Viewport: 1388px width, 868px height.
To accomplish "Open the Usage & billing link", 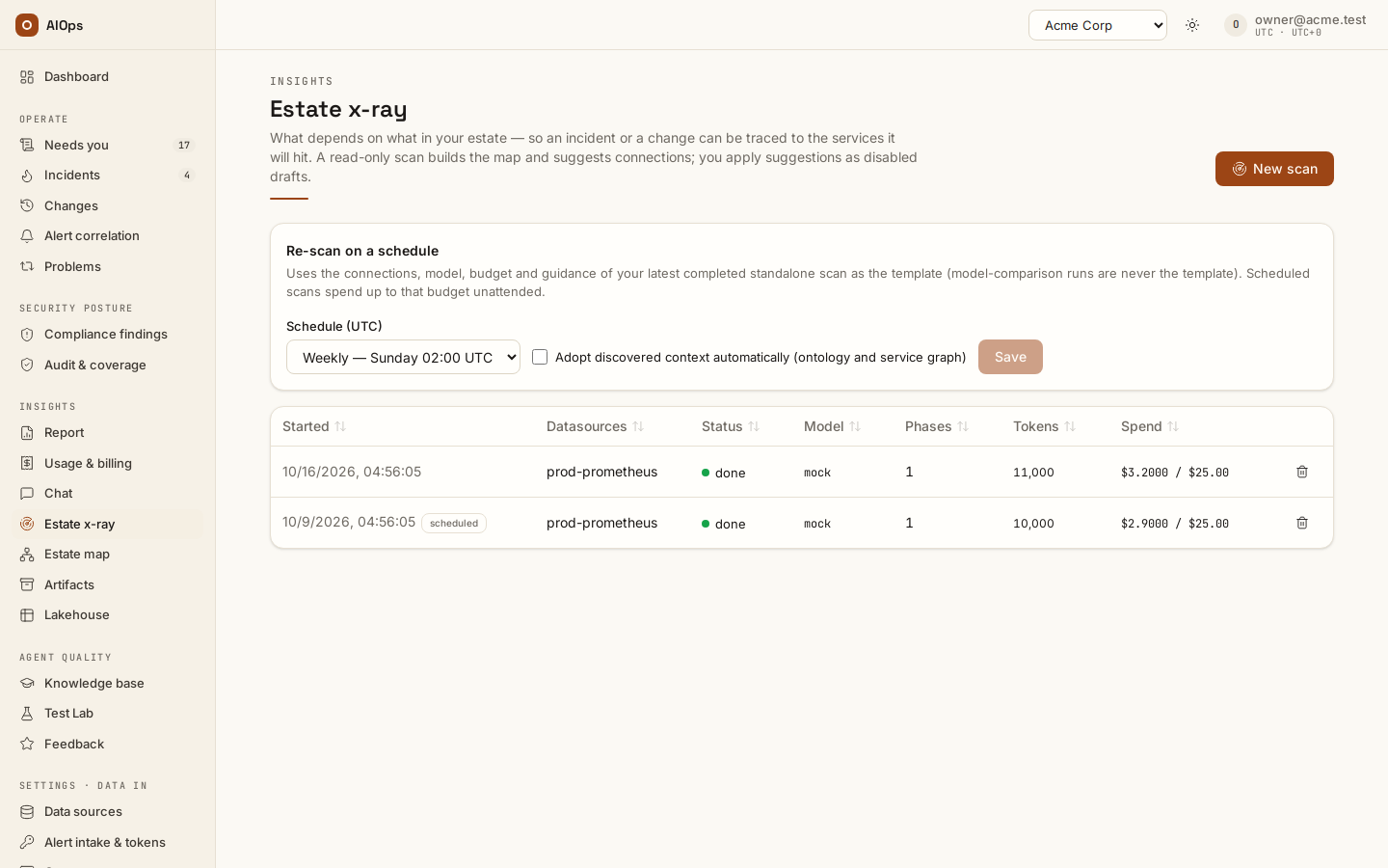I will point(107,463).
